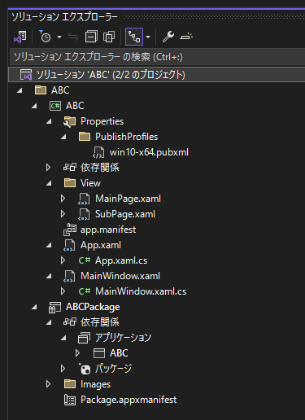Click the app.manifest file icon
Image resolution: width=305 pixels, height=420 pixels.
70,230
